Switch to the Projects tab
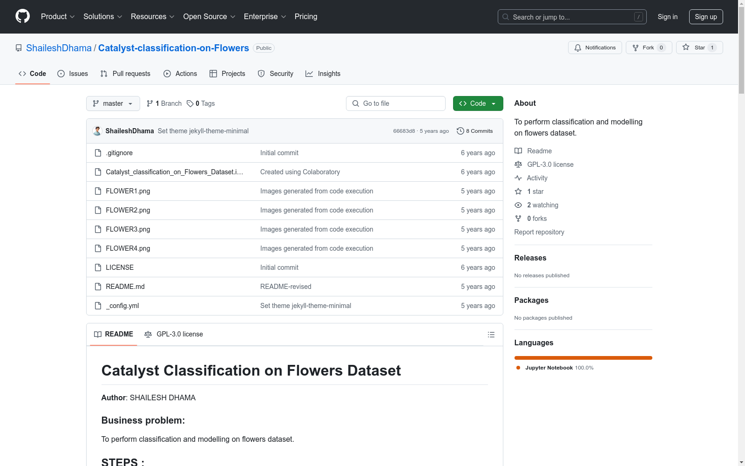 coord(227,74)
